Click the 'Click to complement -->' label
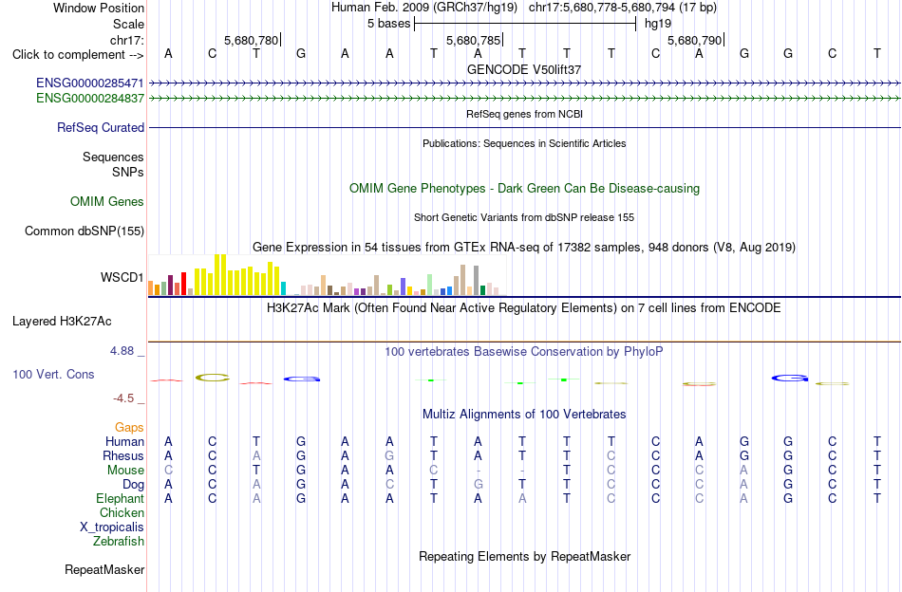This screenshot has width=902, height=592. click(78, 55)
